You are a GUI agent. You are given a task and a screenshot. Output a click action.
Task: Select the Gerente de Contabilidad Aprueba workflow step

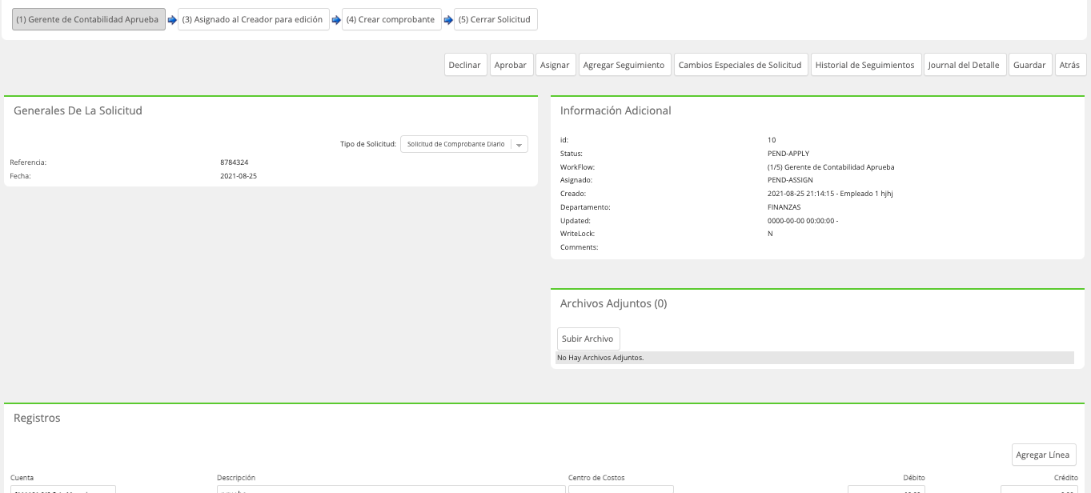point(89,19)
